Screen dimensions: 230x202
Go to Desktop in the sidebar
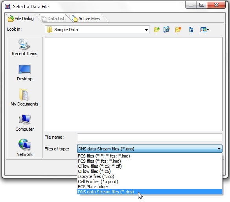tap(24, 73)
